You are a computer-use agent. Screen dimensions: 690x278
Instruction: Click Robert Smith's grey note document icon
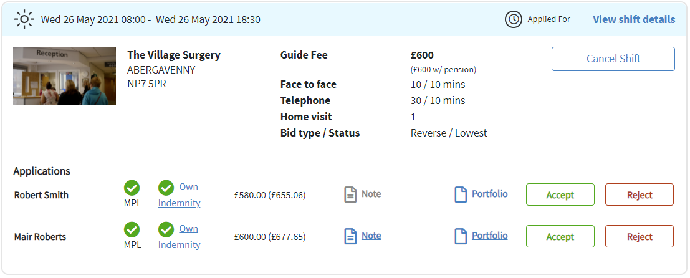pyautogui.click(x=350, y=194)
